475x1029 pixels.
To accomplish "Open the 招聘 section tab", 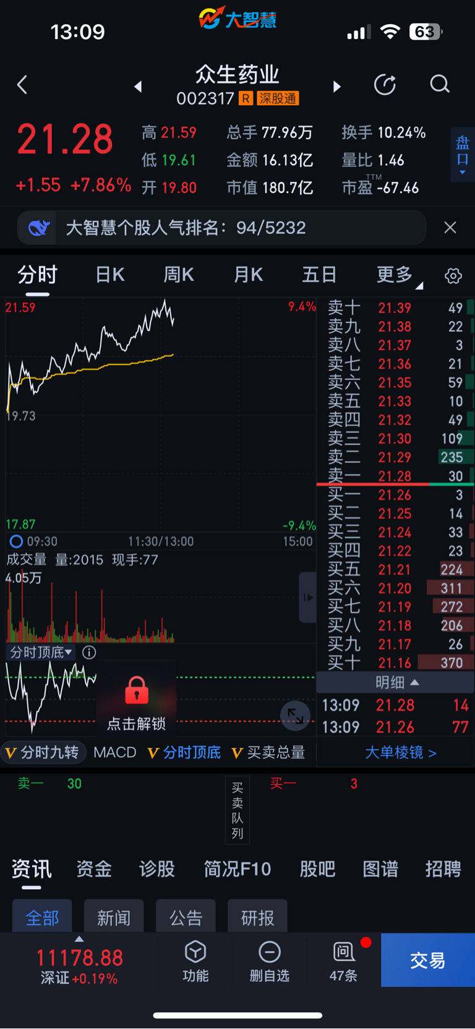I will [443, 869].
